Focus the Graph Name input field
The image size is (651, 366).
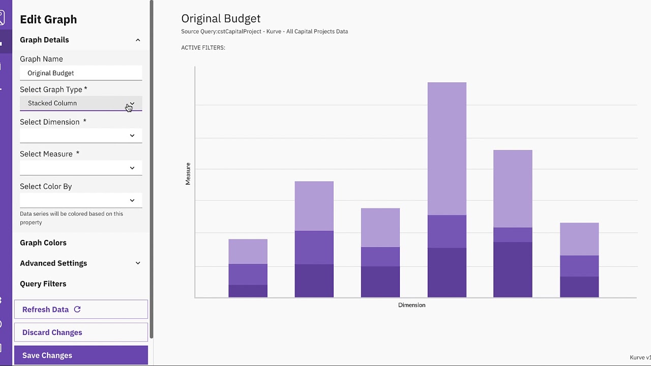[x=81, y=73]
